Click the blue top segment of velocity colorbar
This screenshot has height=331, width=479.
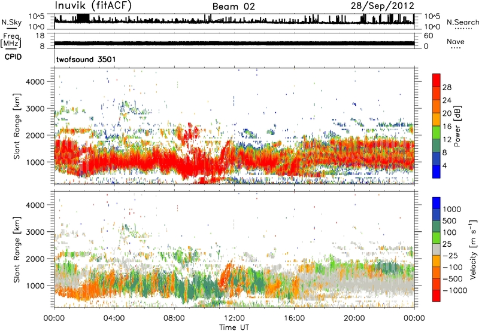436,203
